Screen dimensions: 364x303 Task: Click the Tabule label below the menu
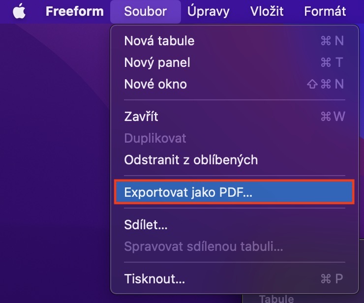tap(276, 299)
